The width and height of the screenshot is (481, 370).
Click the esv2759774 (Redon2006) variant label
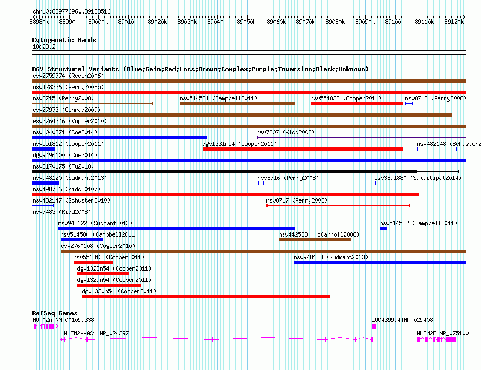tap(68, 76)
